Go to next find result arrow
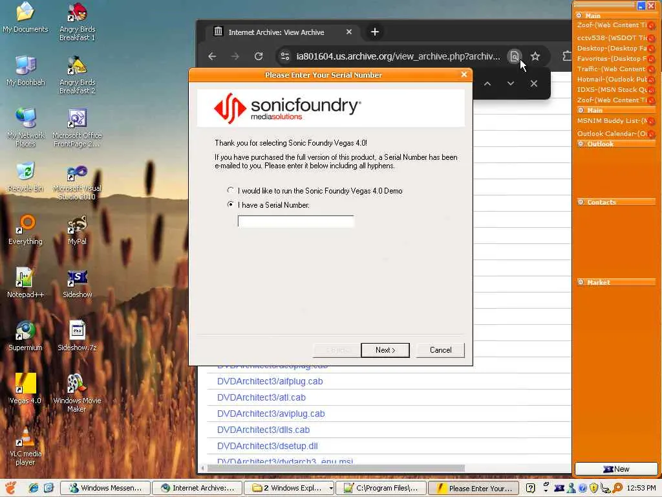This screenshot has width=662, height=497. 511,83
